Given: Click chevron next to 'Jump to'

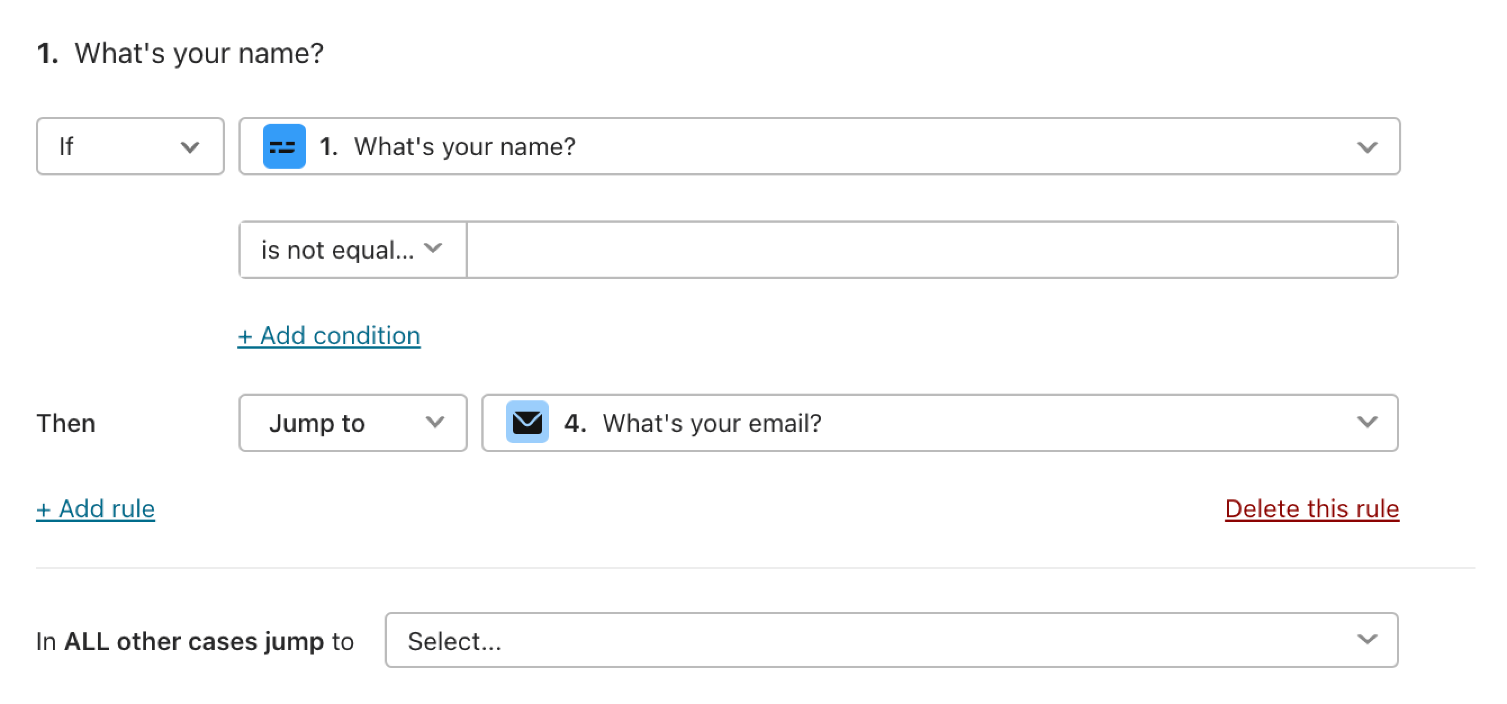Looking at the screenshot, I should click(x=435, y=422).
